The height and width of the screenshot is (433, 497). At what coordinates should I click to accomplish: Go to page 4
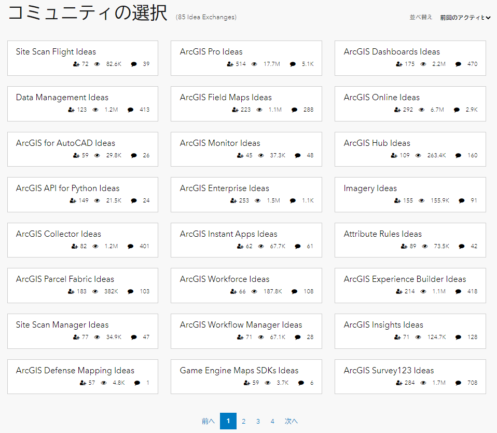click(x=272, y=421)
